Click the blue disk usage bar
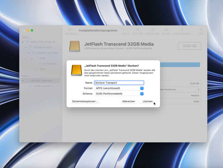Image resolution: width=223 pixels, height=168 pixels. (x=180, y=65)
